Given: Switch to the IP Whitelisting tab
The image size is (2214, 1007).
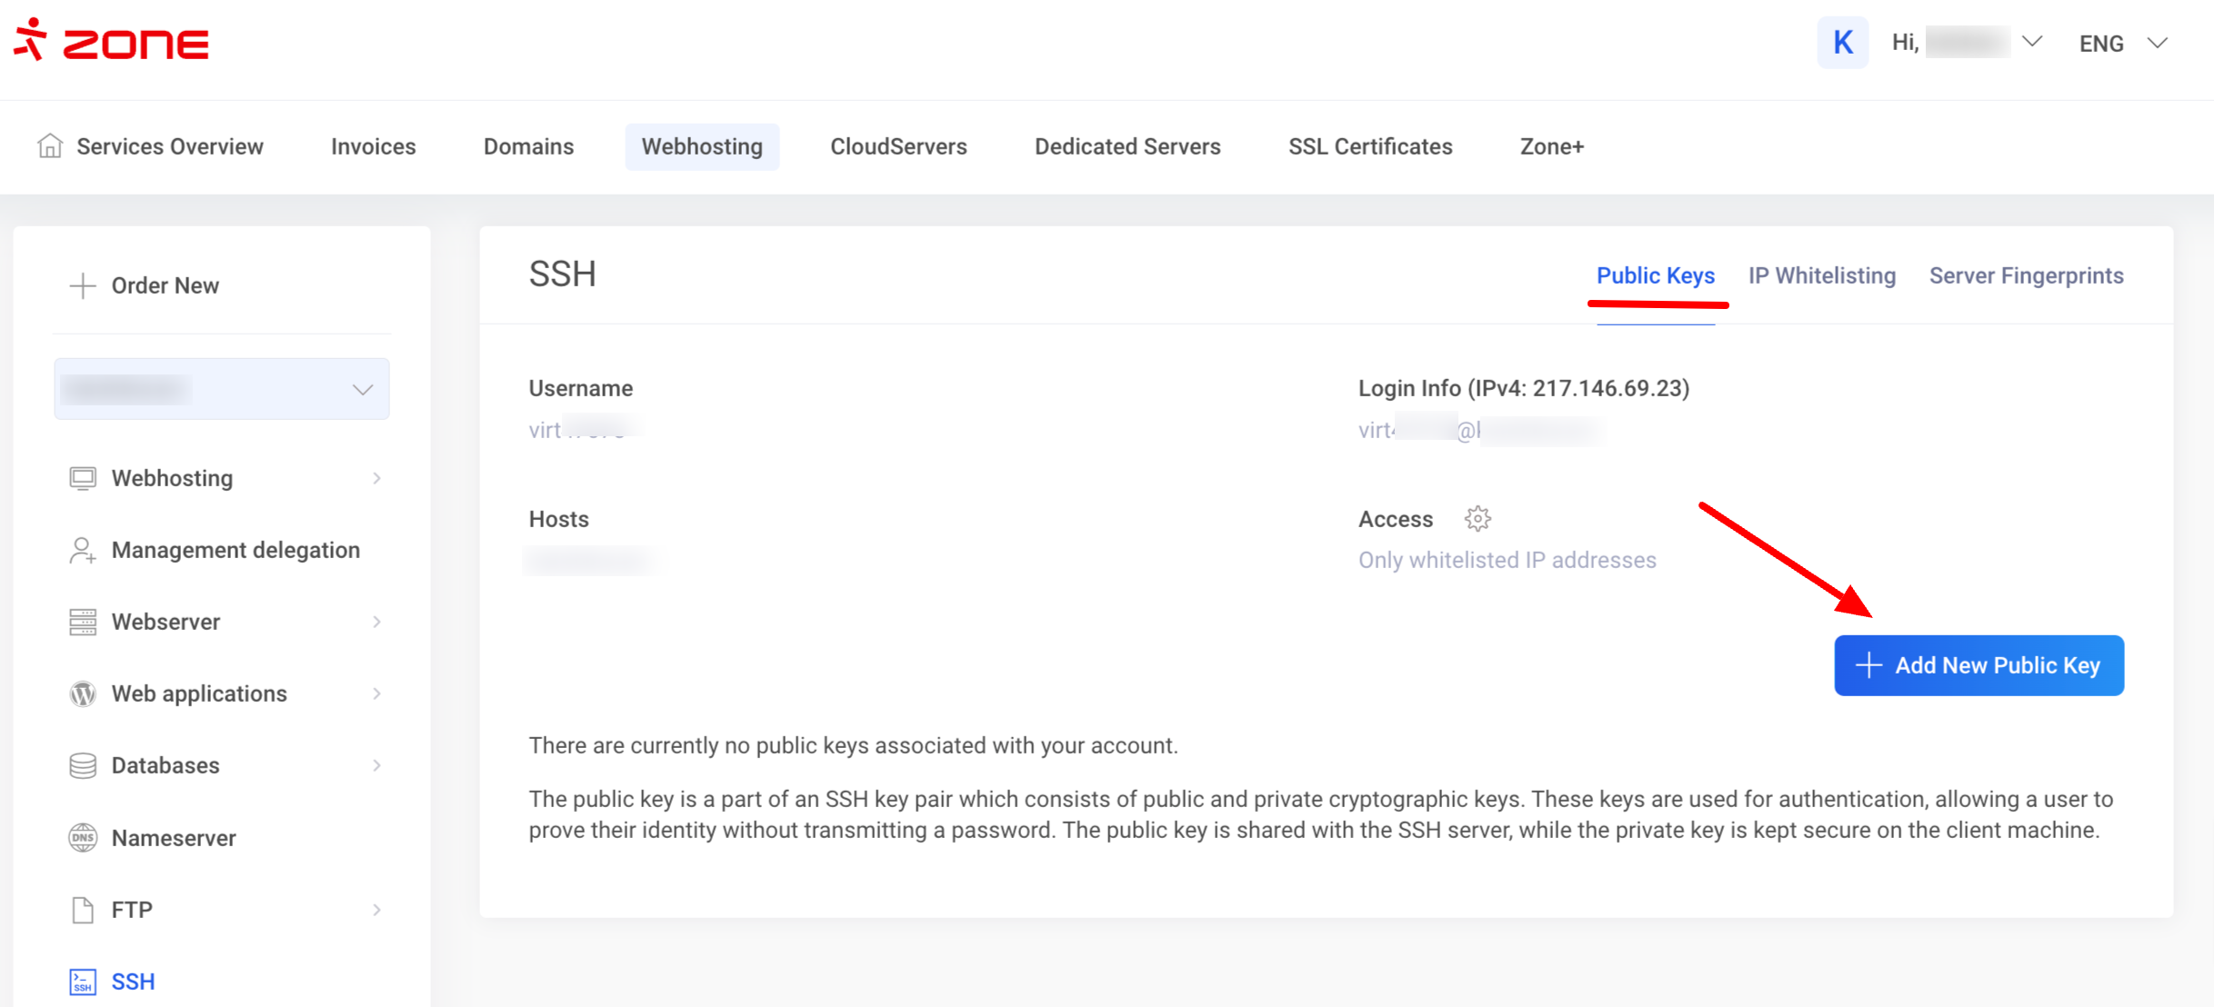Looking at the screenshot, I should point(1821,275).
